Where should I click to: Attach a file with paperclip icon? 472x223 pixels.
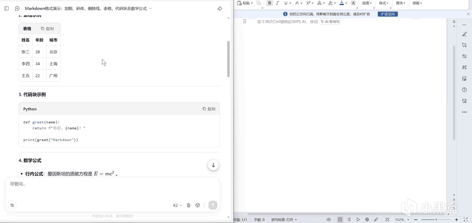(x=188, y=205)
